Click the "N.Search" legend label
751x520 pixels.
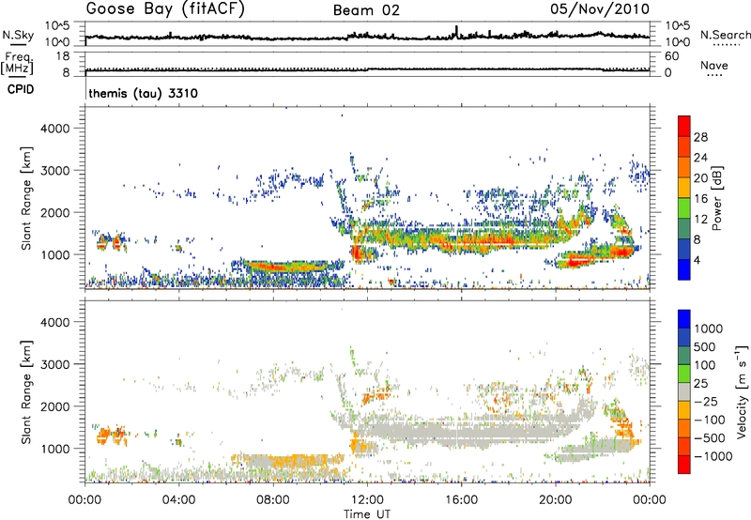pos(726,35)
